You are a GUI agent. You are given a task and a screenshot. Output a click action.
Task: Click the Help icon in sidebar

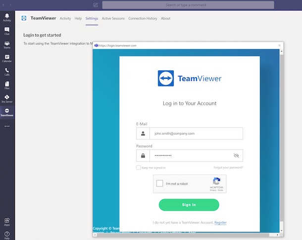7,234
